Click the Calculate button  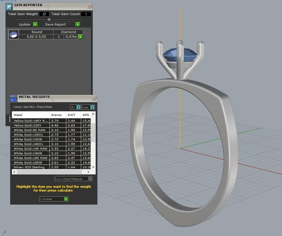tap(53, 199)
